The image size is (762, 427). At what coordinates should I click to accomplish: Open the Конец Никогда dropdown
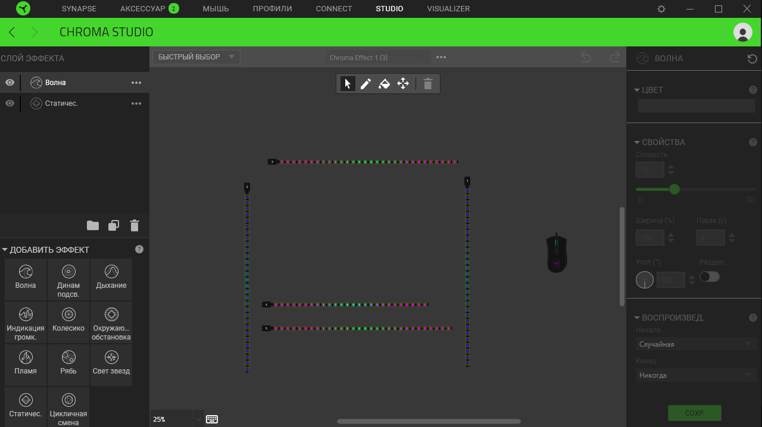click(697, 375)
